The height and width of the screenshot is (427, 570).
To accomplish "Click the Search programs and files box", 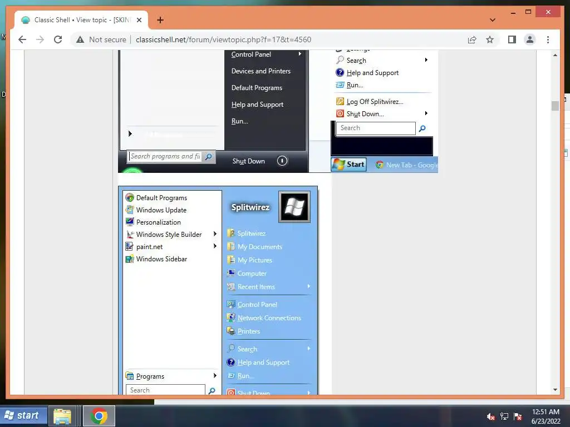I will pos(165,156).
